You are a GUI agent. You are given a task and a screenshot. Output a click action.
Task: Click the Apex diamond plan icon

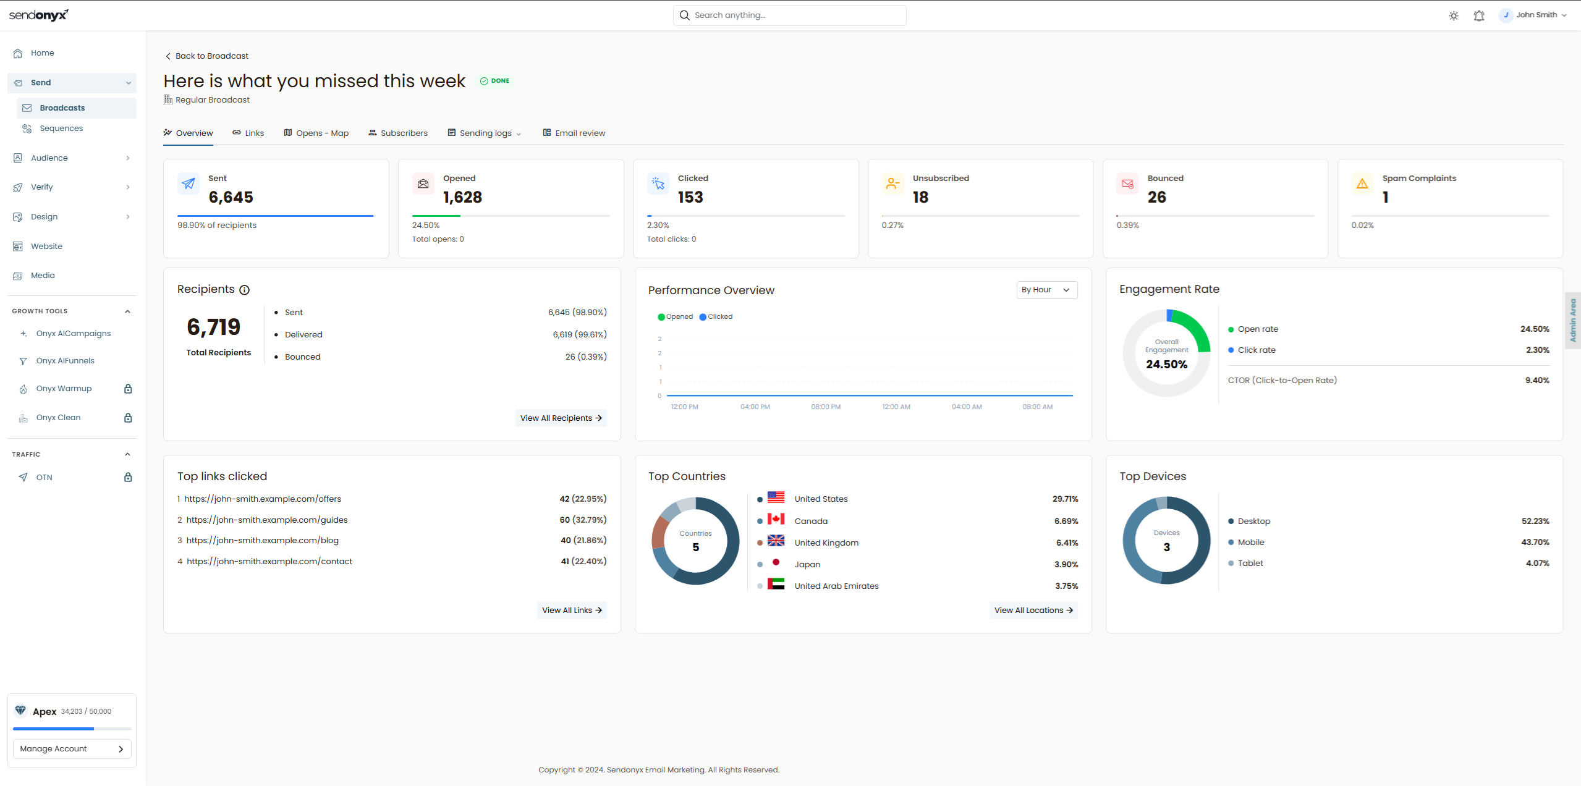pyautogui.click(x=20, y=711)
